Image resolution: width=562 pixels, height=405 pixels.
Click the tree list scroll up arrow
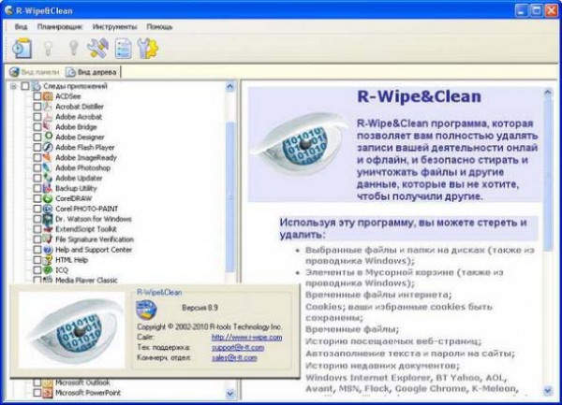230,86
